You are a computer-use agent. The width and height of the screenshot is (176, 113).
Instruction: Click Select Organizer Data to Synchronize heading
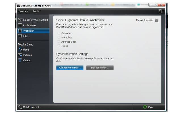(81, 20)
